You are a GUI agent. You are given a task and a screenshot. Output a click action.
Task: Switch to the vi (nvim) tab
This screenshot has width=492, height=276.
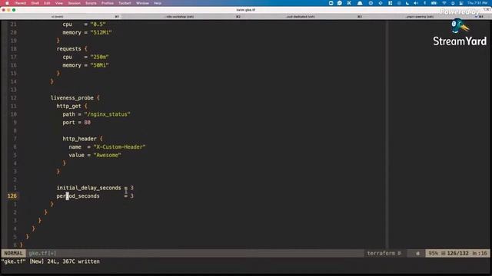(x=61, y=16)
